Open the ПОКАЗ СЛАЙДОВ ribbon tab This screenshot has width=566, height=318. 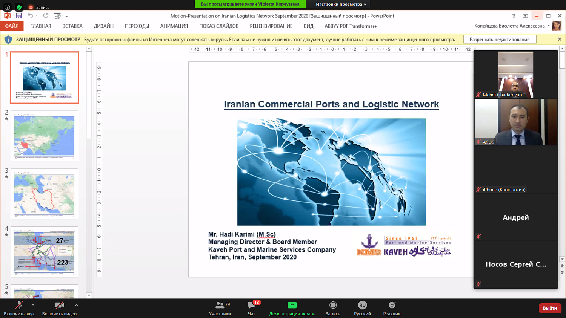tap(219, 26)
